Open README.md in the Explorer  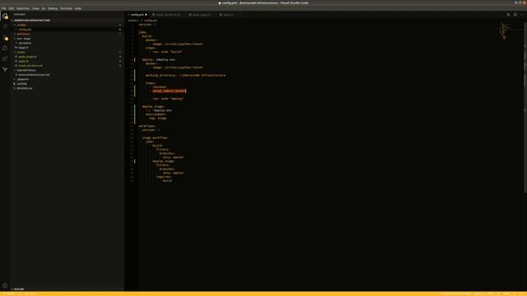68,88
